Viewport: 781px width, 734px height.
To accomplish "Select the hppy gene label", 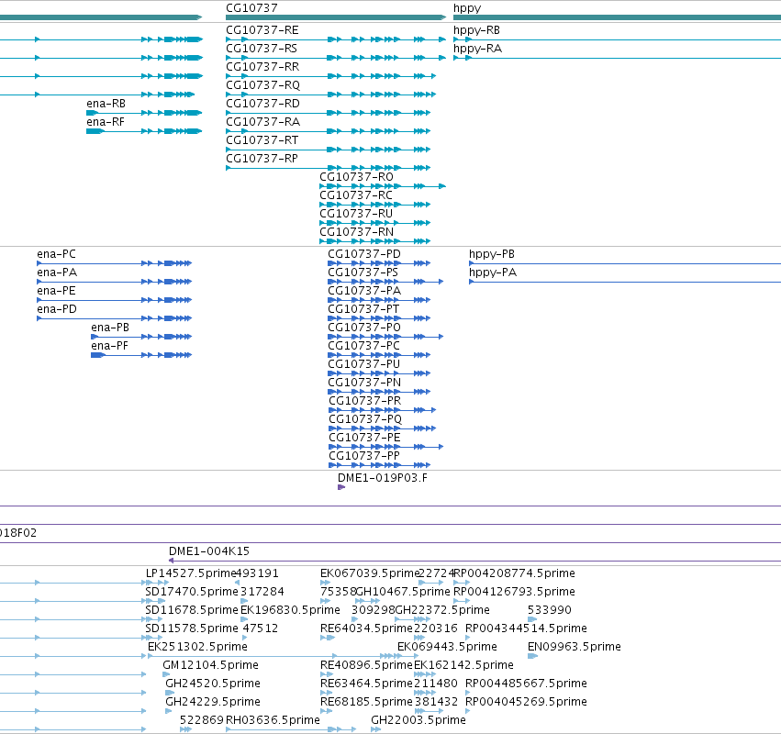I will (x=467, y=8).
